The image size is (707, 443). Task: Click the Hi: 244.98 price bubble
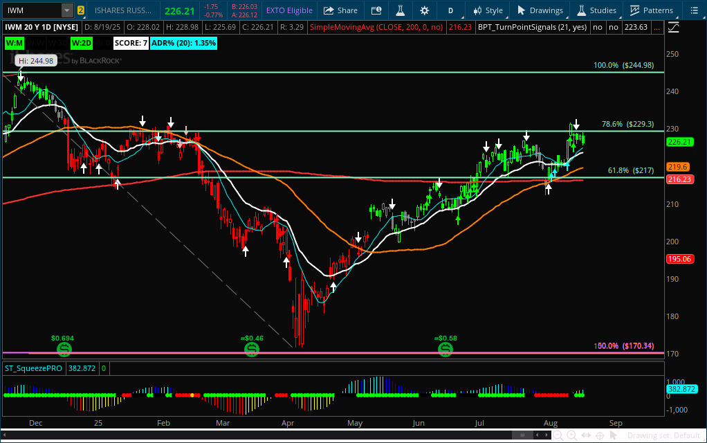point(35,61)
